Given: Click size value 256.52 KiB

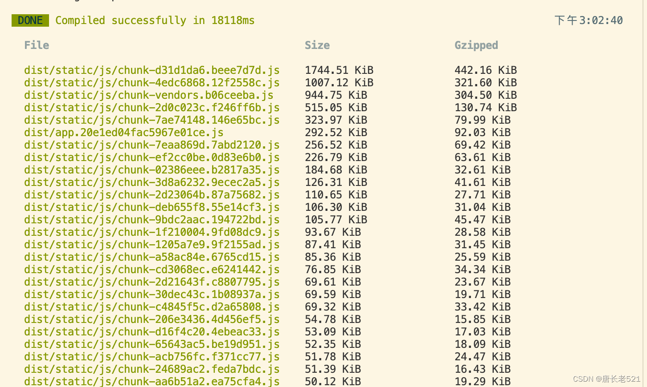Looking at the screenshot, I should [x=336, y=145].
